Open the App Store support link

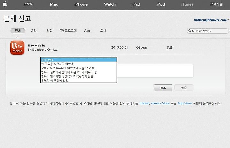185,103
